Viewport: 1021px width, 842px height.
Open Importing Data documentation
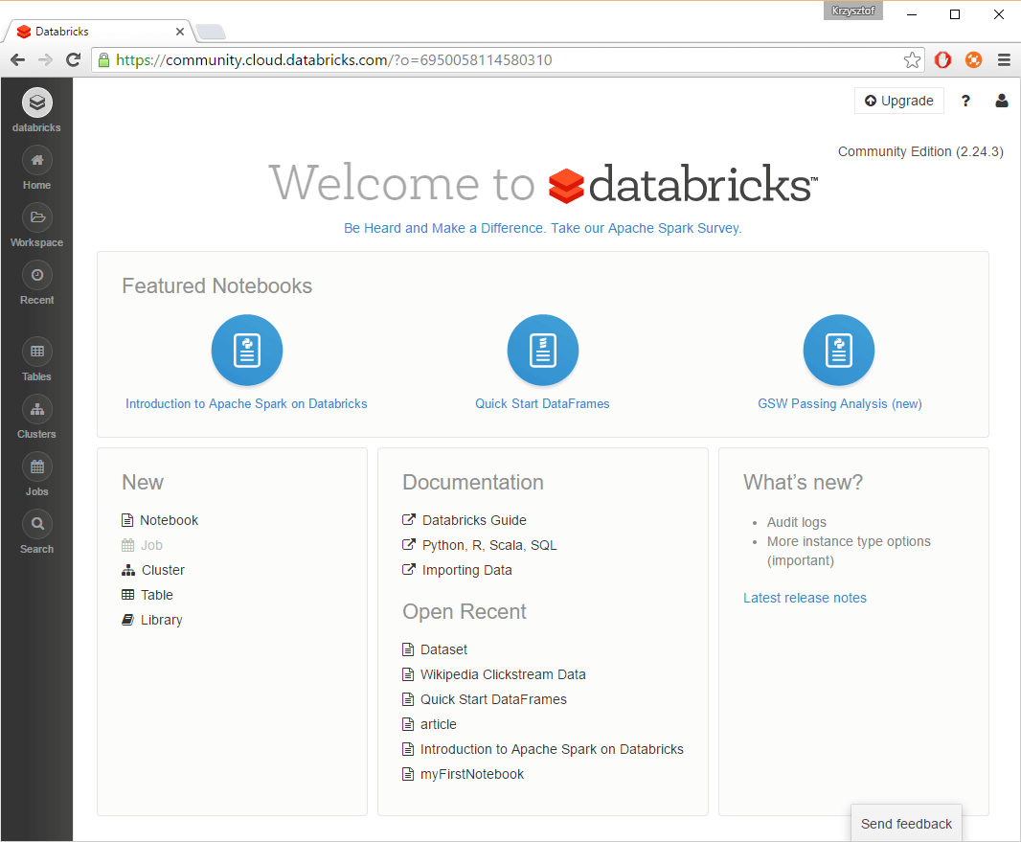coord(466,571)
